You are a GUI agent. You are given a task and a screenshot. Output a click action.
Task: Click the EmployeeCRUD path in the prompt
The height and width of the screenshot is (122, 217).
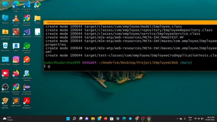[x=165, y=63]
